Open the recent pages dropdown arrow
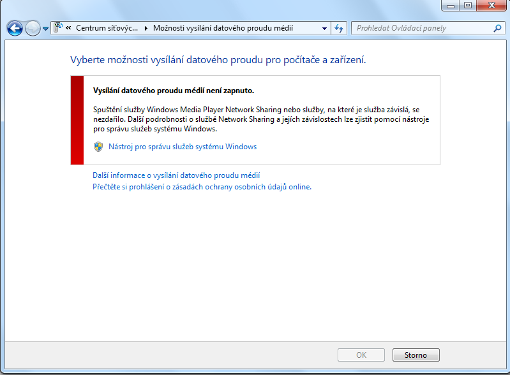Screen dimensions: 510x375 [x=45, y=29]
